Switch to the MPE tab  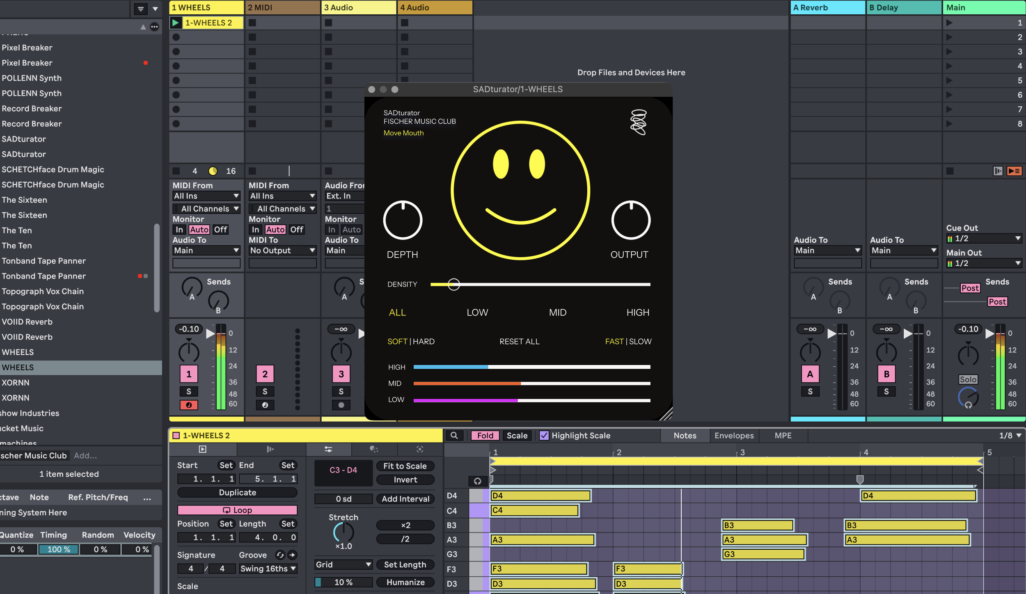point(783,435)
